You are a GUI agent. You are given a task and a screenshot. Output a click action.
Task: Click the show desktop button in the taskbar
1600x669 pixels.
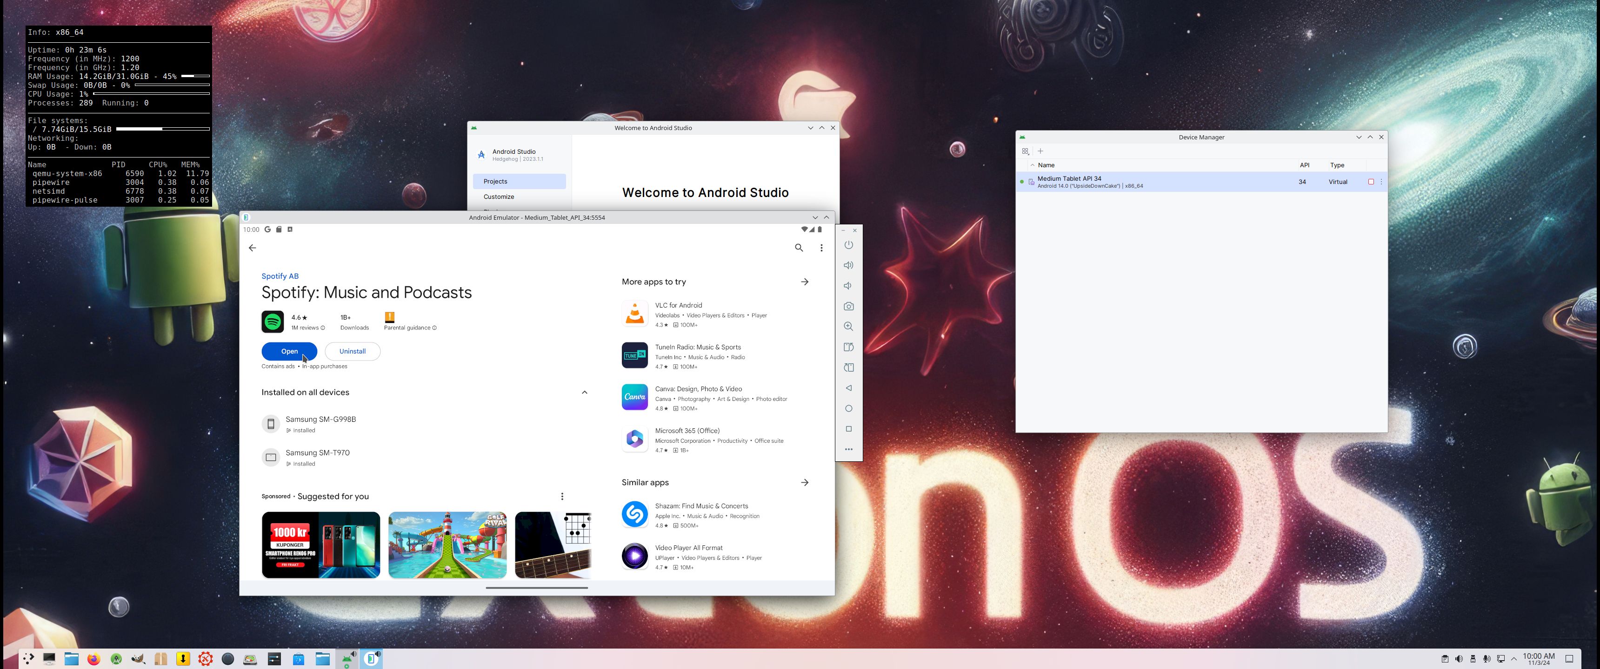[x=1569, y=659]
